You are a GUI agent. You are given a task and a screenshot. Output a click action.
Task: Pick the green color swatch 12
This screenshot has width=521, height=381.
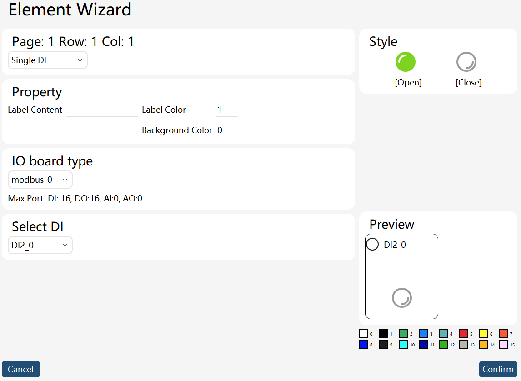click(444, 345)
